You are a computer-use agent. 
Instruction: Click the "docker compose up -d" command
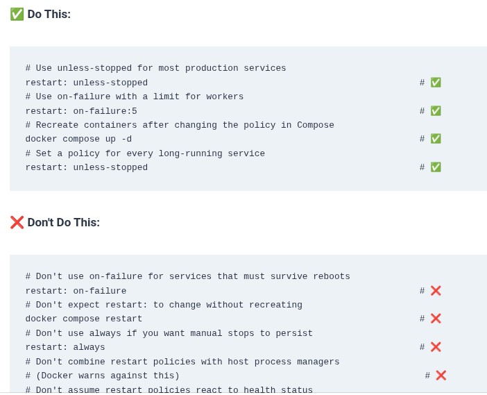pos(78,139)
